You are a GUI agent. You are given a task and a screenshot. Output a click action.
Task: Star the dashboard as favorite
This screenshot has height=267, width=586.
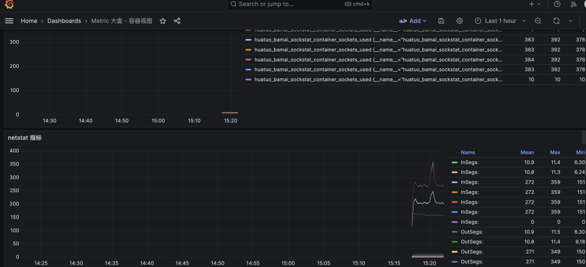[x=163, y=21]
